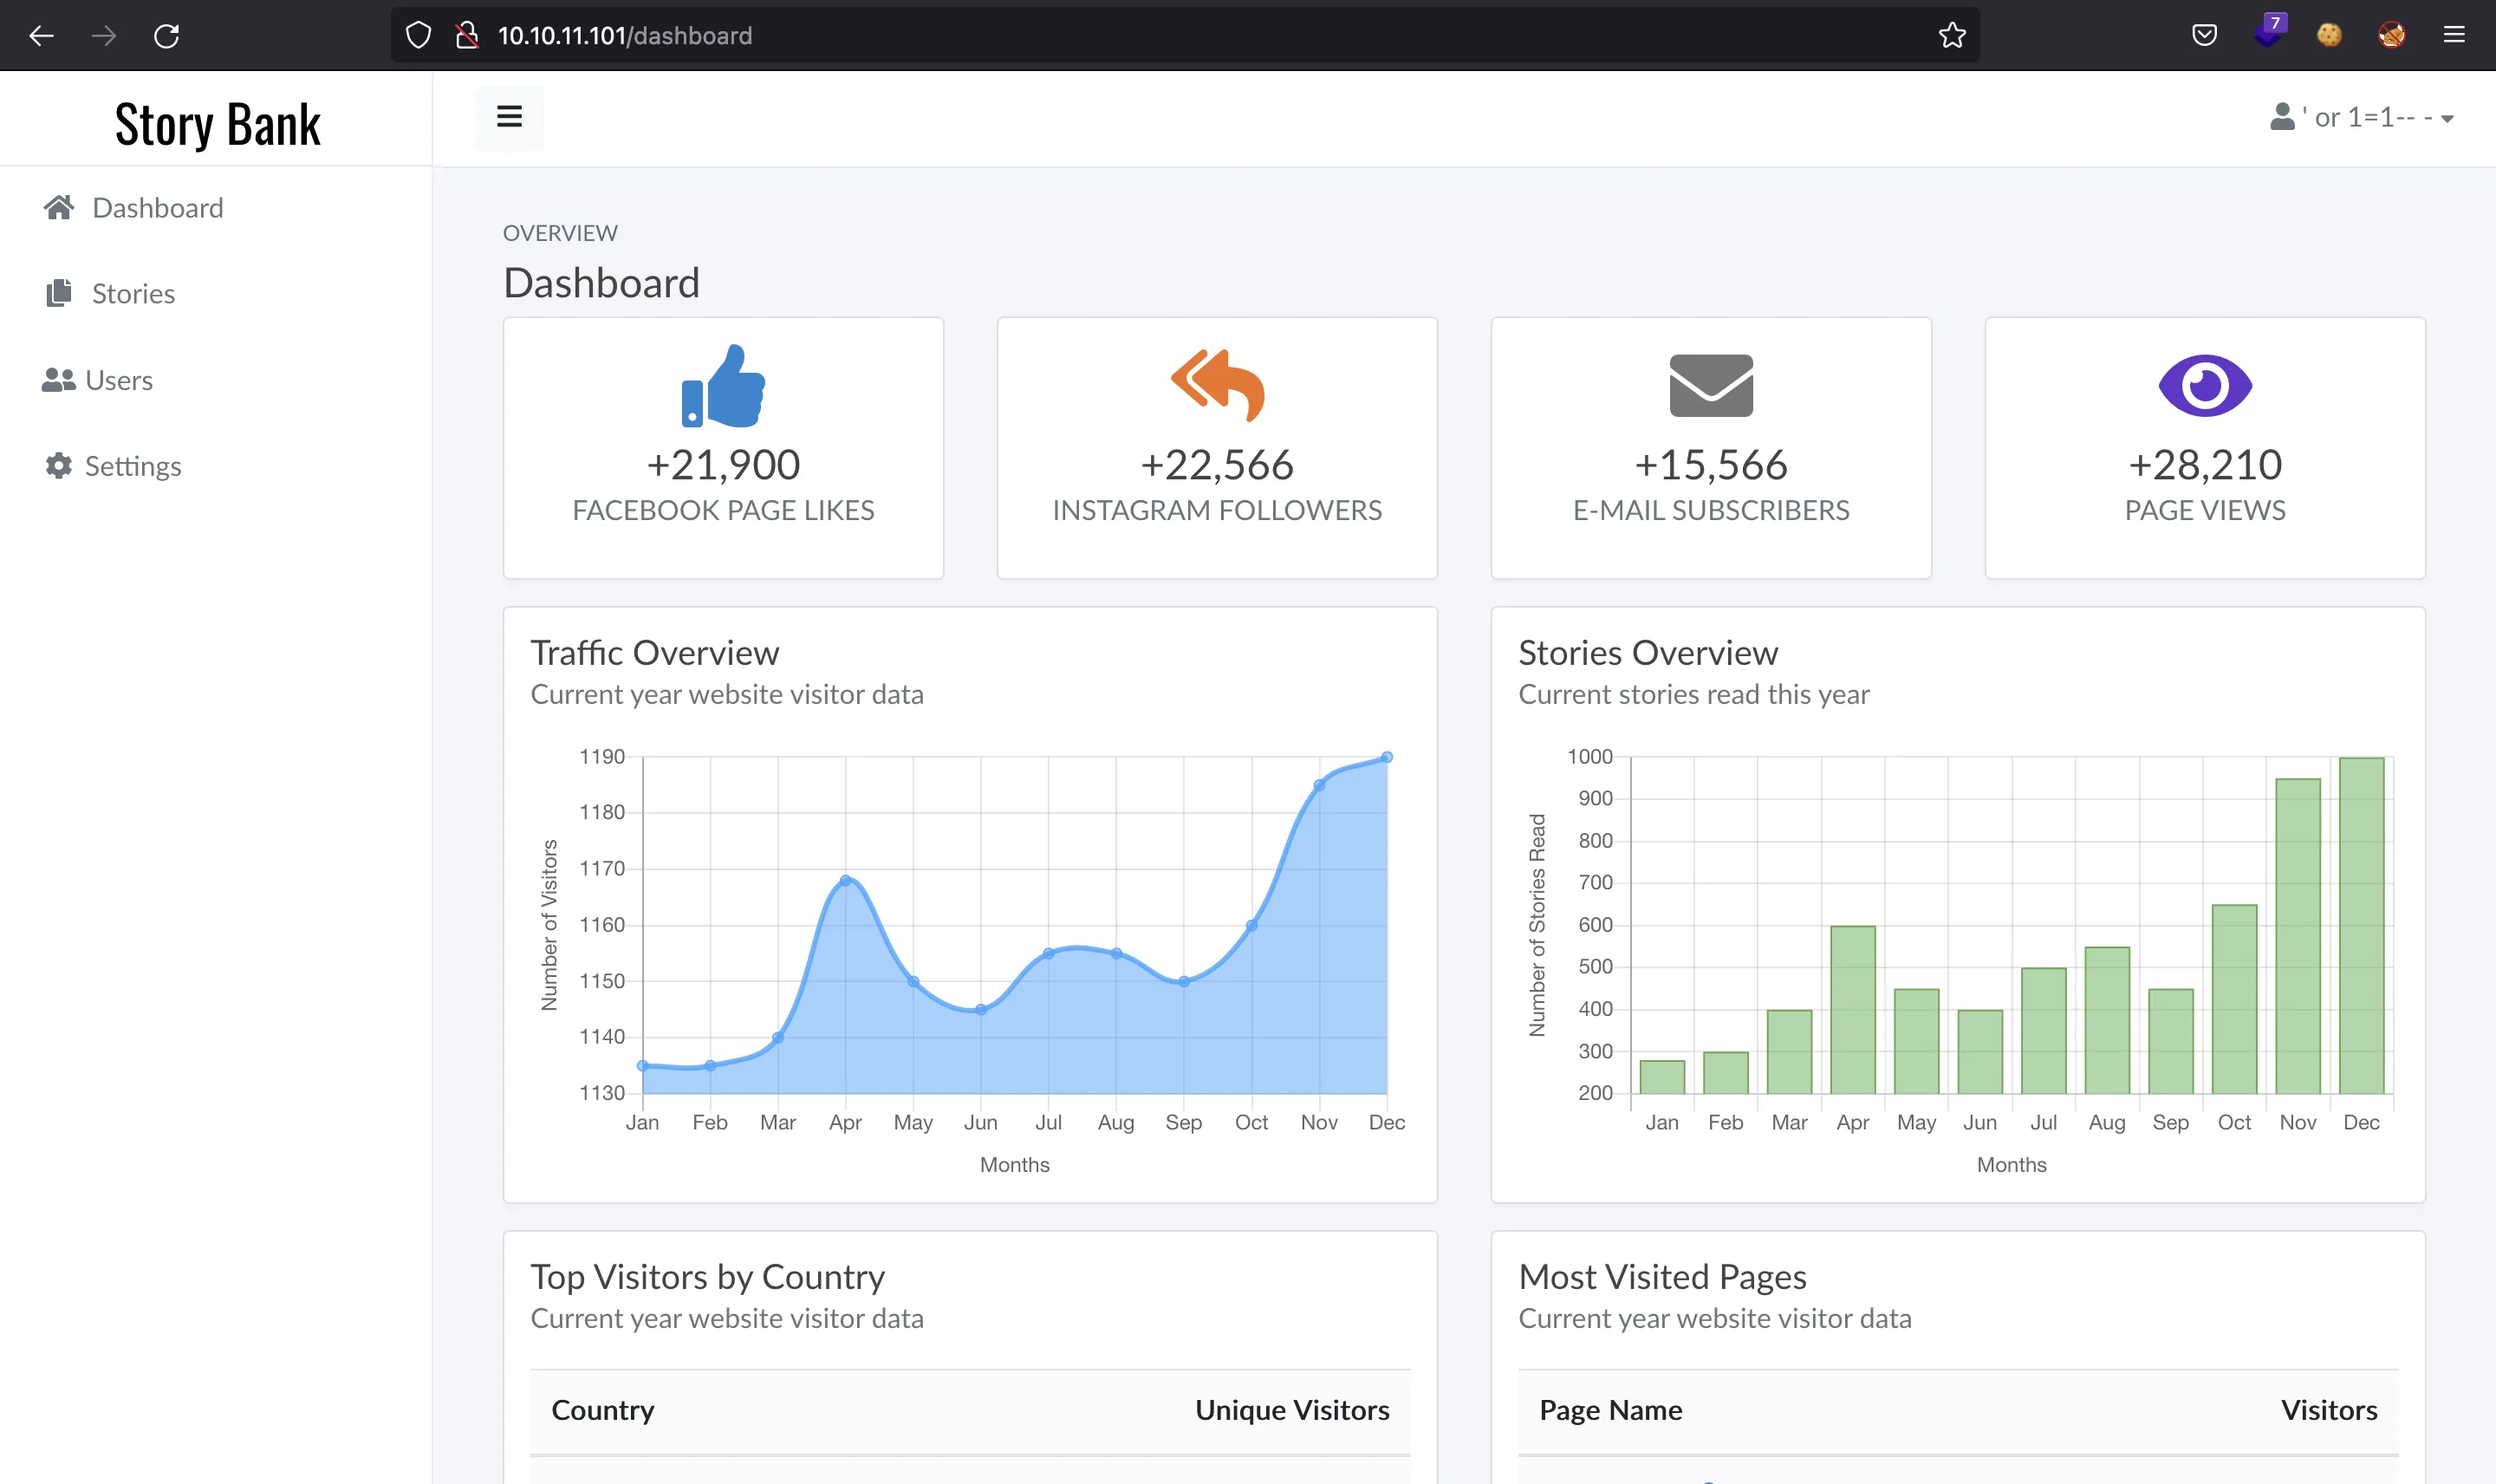Open the Firefox application menu

click(2454, 35)
